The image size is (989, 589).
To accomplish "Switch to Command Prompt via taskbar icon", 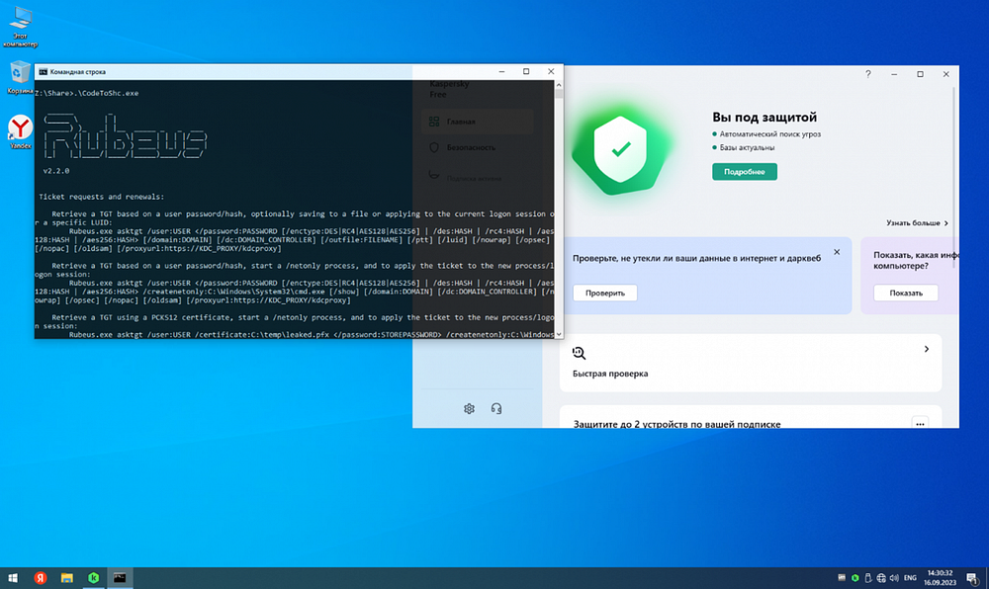I will [120, 578].
